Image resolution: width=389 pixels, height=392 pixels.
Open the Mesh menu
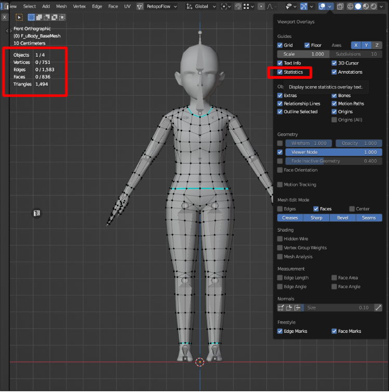click(61, 6)
